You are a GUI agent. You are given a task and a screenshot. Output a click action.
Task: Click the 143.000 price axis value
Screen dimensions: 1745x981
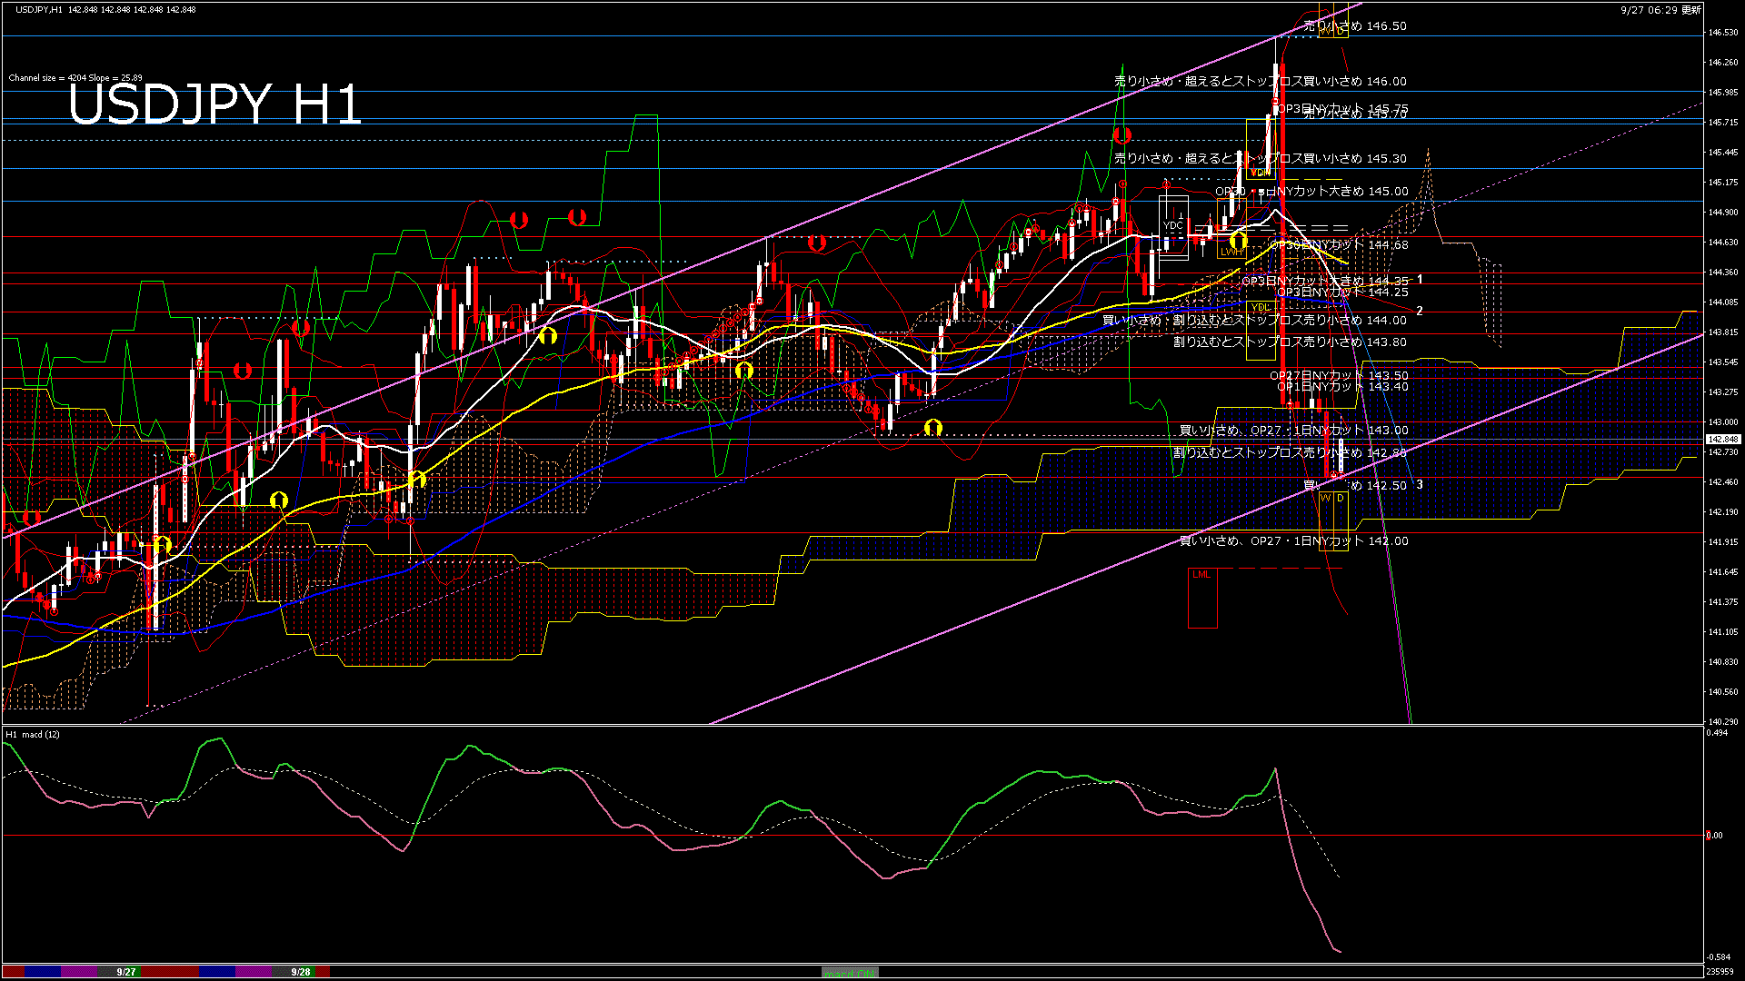click(x=1723, y=422)
